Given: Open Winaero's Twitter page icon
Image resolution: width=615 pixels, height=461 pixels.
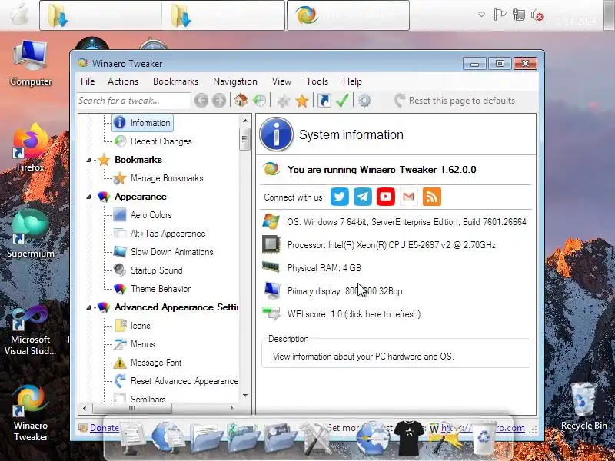Looking at the screenshot, I should 340,197.
